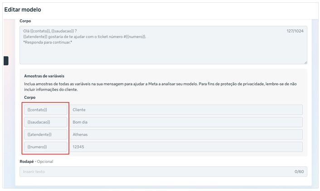Viewport: 320px width, 191px height.
Task: Grab the resize handle of the Corpo textarea
Action: (305, 62)
